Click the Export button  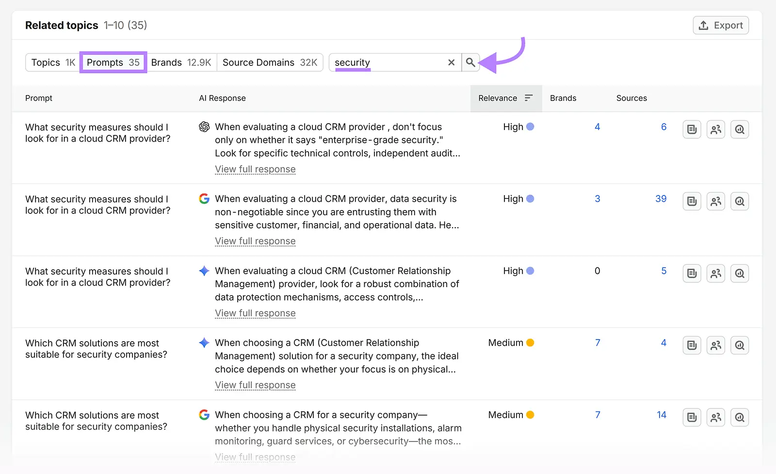tap(721, 25)
